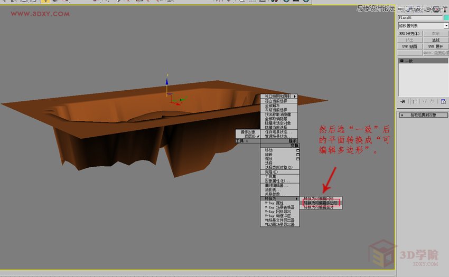
Task: Select 全部取消隐藏 in the context menu
Action: pos(279,119)
